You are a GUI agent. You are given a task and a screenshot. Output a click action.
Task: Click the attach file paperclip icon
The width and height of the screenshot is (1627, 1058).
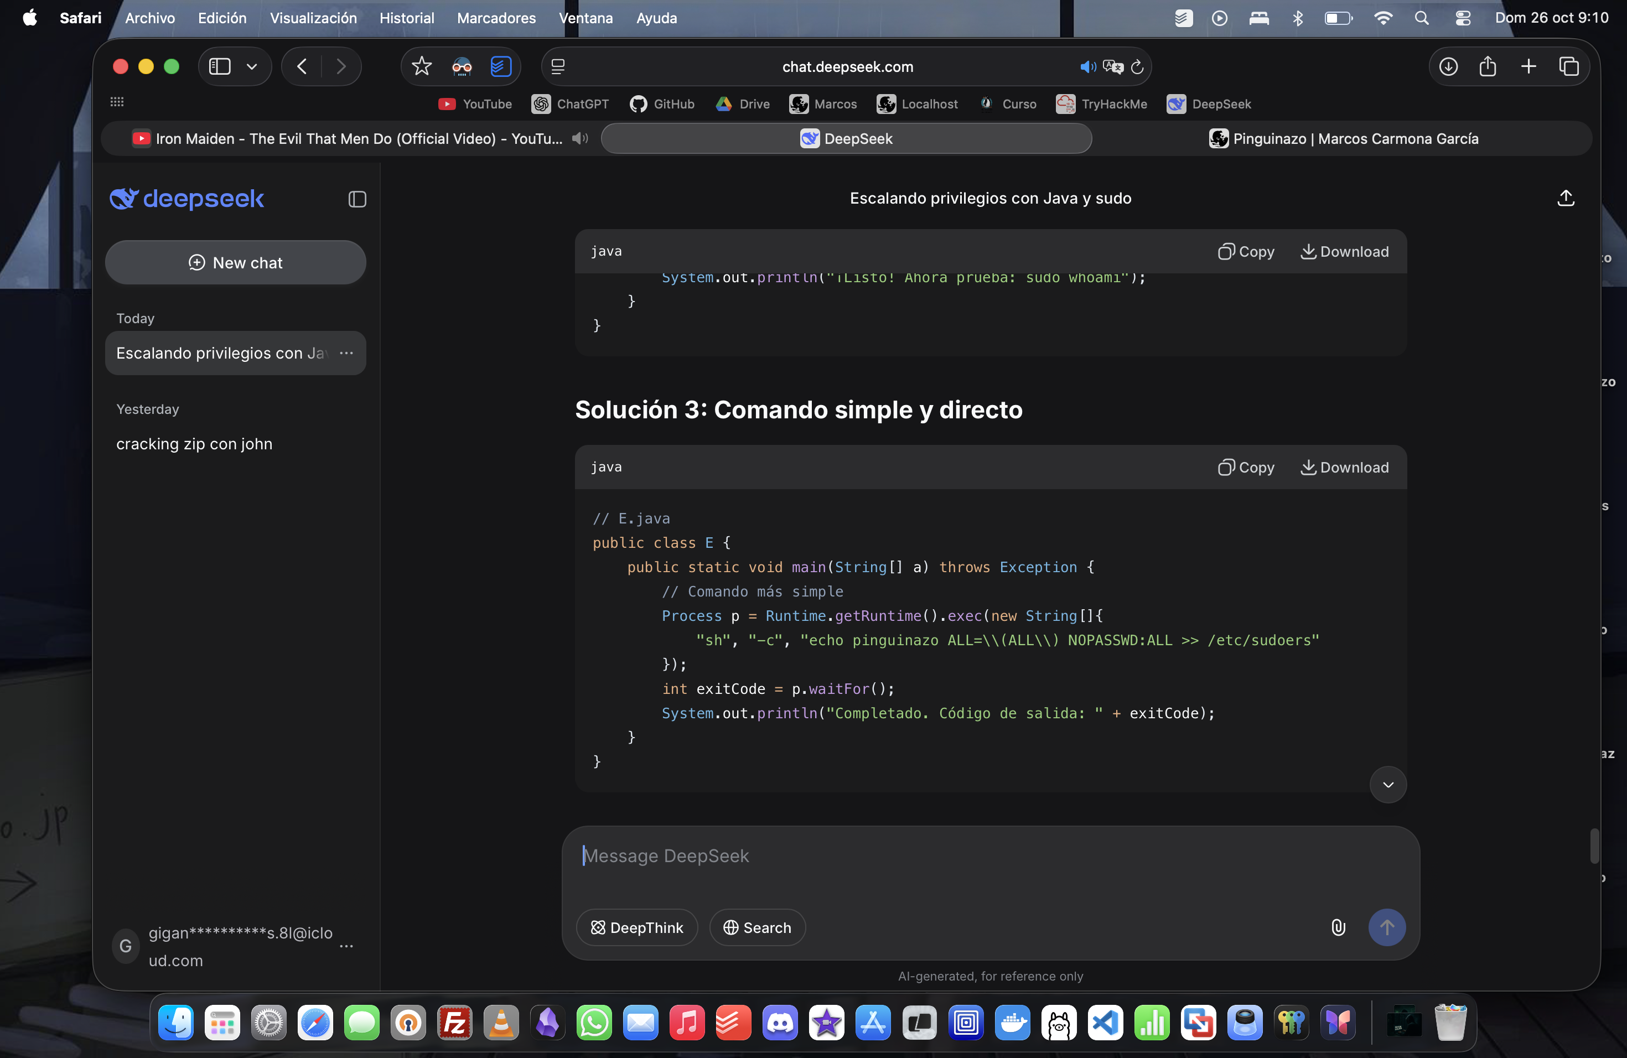1338,927
